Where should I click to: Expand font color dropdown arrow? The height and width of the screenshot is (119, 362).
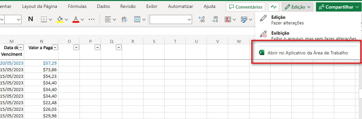pyautogui.click(x=82, y=19)
